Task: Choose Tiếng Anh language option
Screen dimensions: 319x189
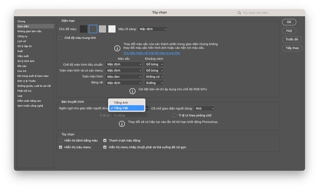Action: [x=127, y=103]
